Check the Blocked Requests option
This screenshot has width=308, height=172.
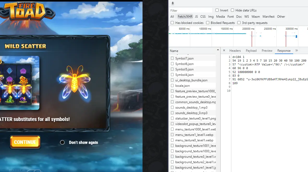(208, 23)
